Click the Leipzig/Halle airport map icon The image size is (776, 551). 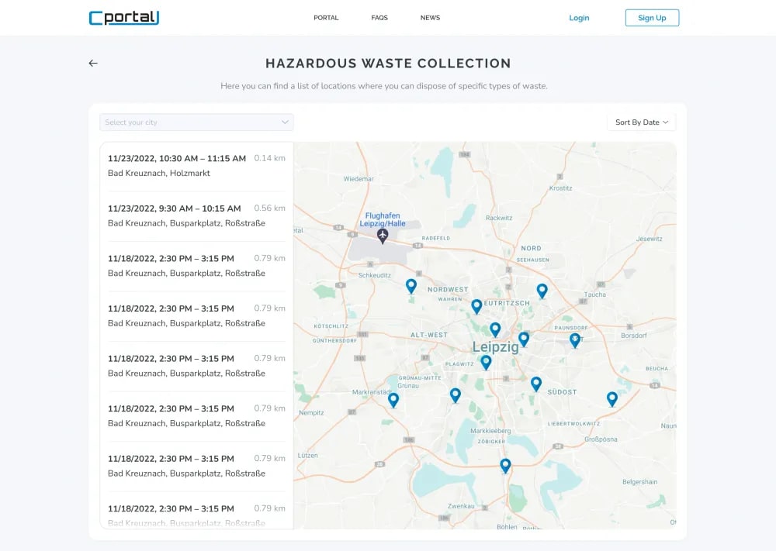[383, 236]
